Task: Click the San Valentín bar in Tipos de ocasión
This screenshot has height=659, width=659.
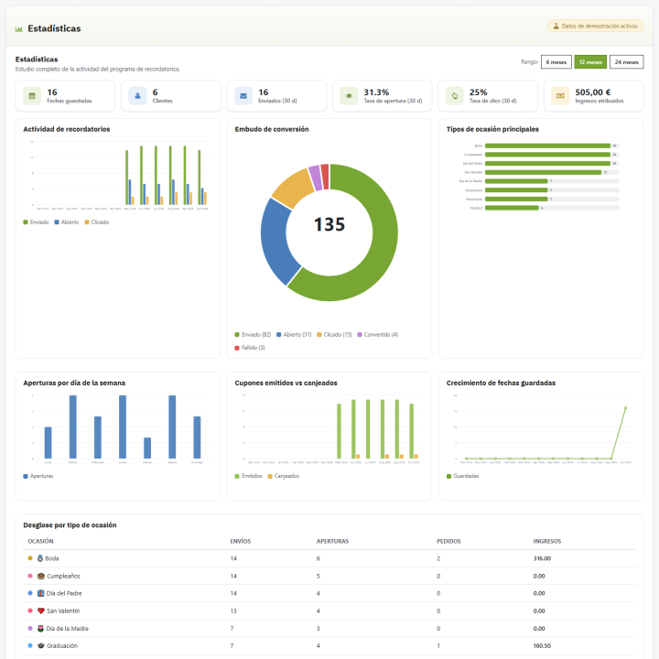Action: [x=543, y=172]
